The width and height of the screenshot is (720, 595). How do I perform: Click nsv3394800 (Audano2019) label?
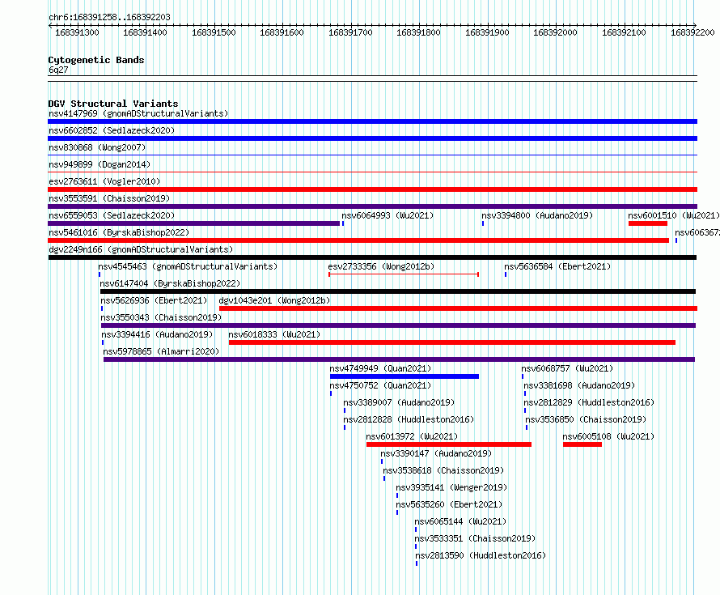point(537,215)
